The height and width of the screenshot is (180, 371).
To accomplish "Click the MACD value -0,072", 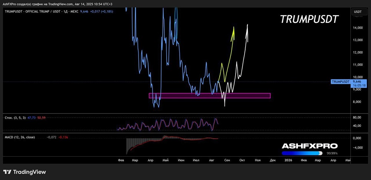I will click(51, 137).
